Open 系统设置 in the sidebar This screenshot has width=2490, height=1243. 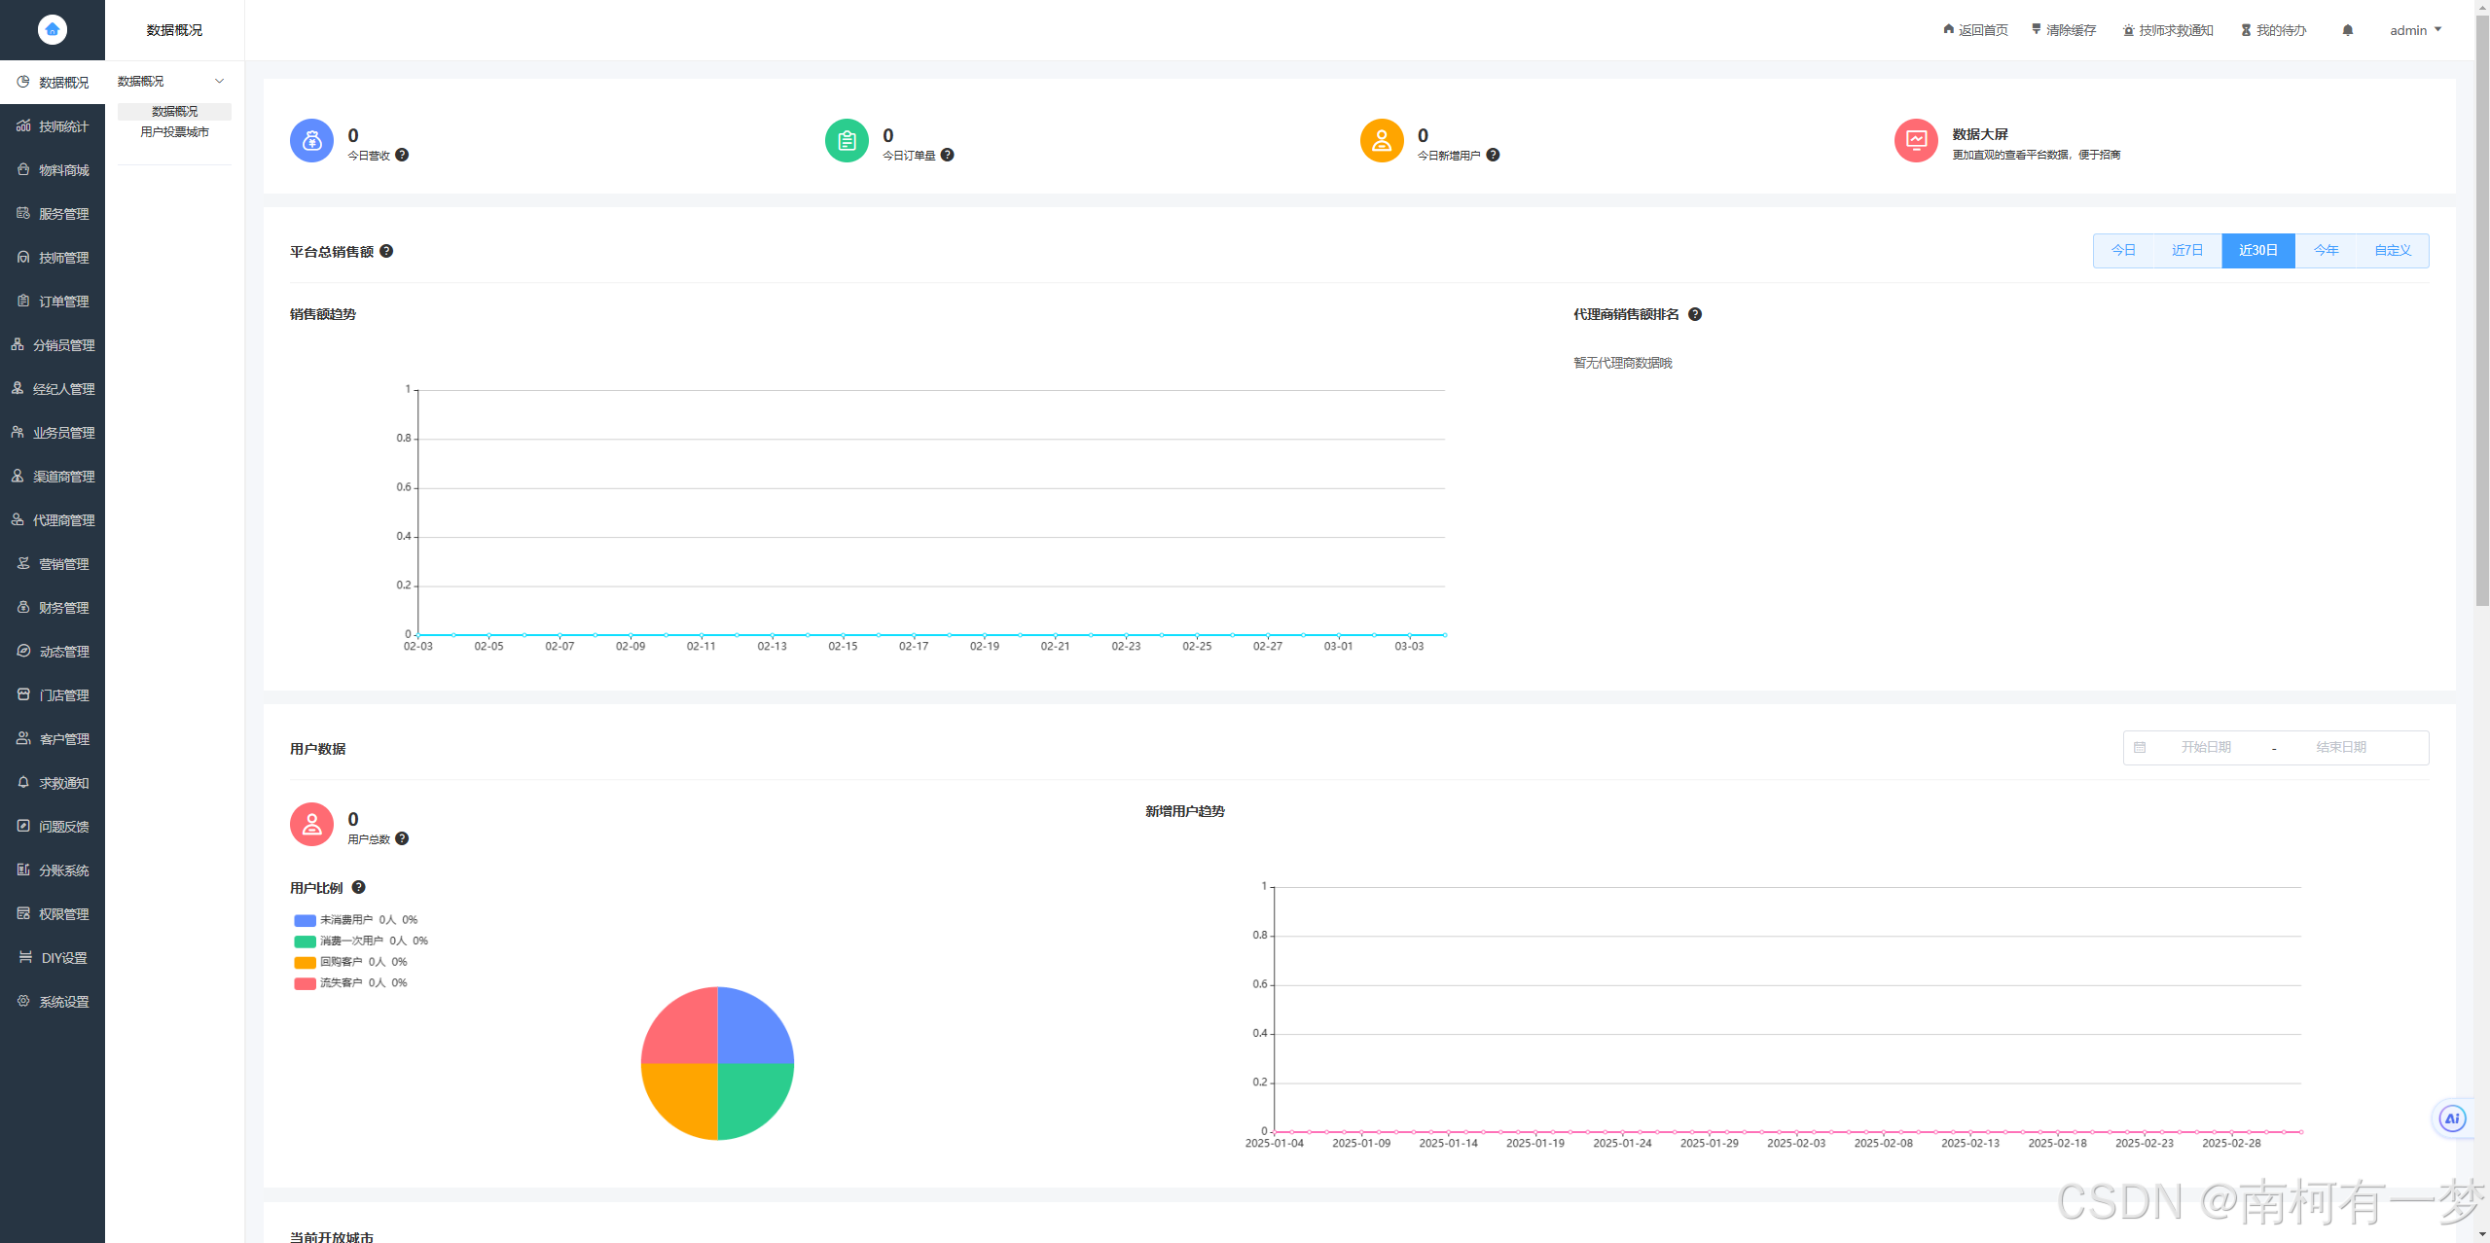(x=53, y=1002)
